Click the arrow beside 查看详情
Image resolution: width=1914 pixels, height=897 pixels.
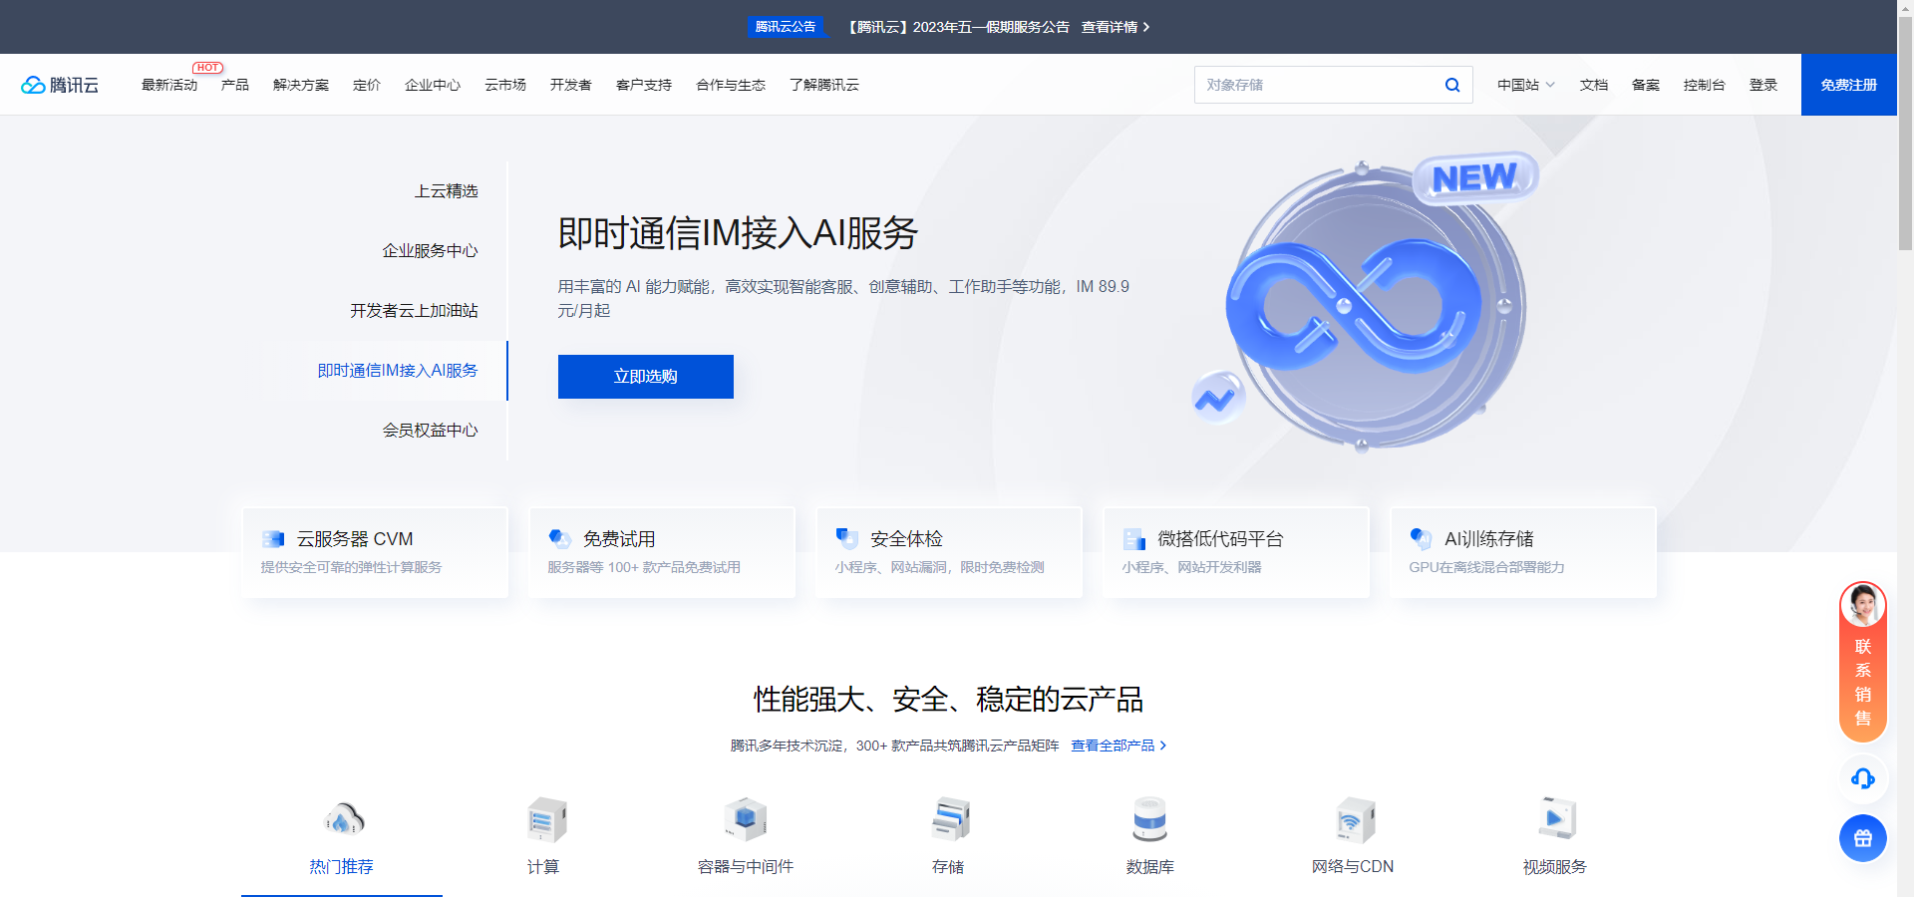(x=1146, y=27)
